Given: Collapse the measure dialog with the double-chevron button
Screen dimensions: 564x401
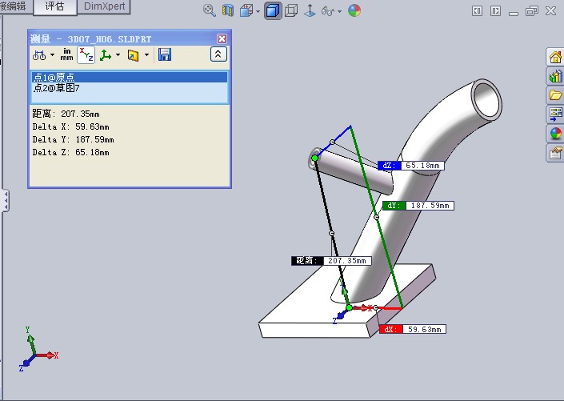Looking at the screenshot, I should [x=218, y=54].
